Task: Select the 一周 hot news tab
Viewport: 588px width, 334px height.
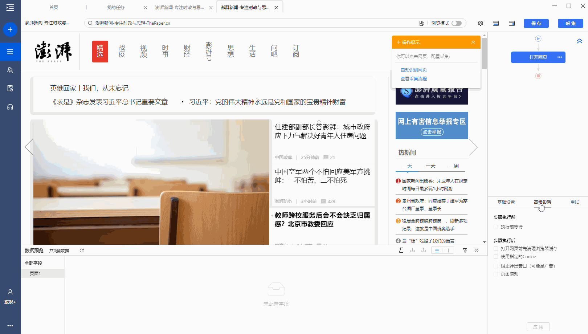Action: click(x=454, y=166)
